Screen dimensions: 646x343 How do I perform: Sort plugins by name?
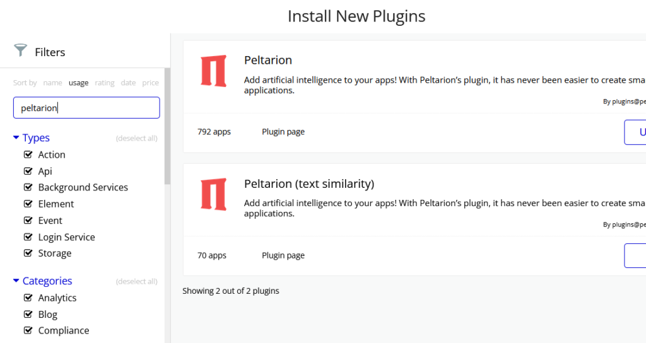(x=53, y=83)
